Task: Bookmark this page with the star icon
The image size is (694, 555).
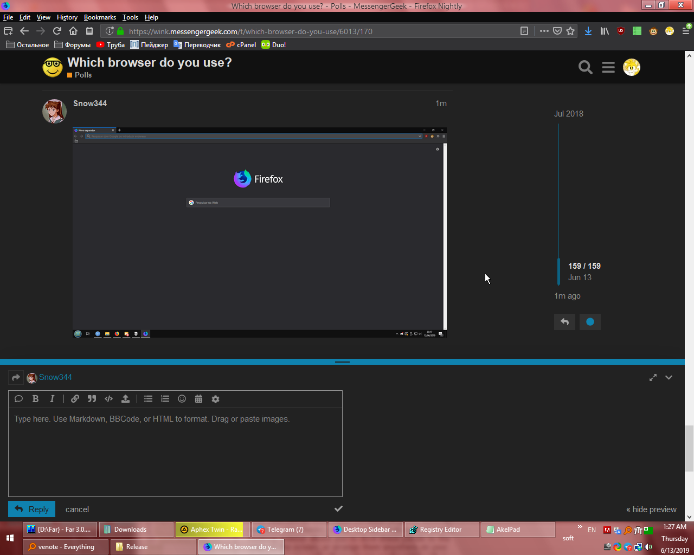Action: click(x=570, y=31)
